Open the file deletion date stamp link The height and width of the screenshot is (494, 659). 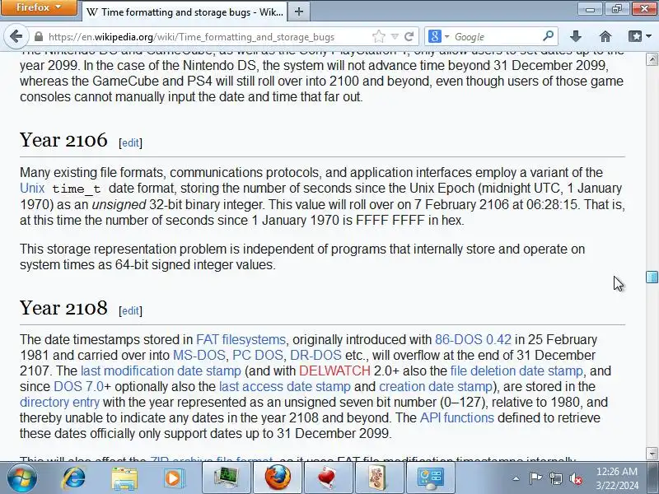[x=516, y=371]
